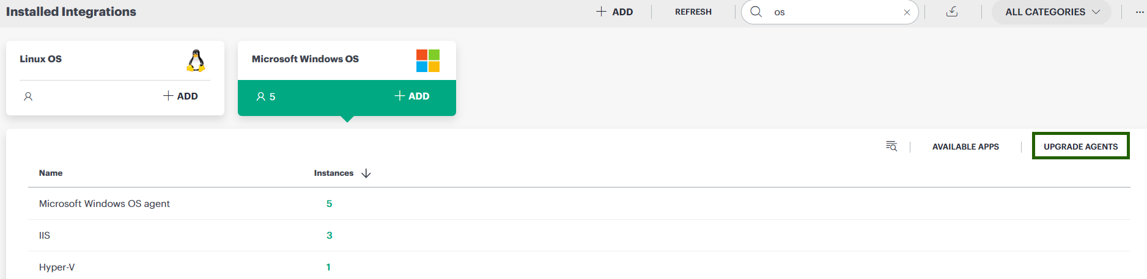Clear the search field with X
This screenshot has height=279, width=1147.
[x=907, y=12]
